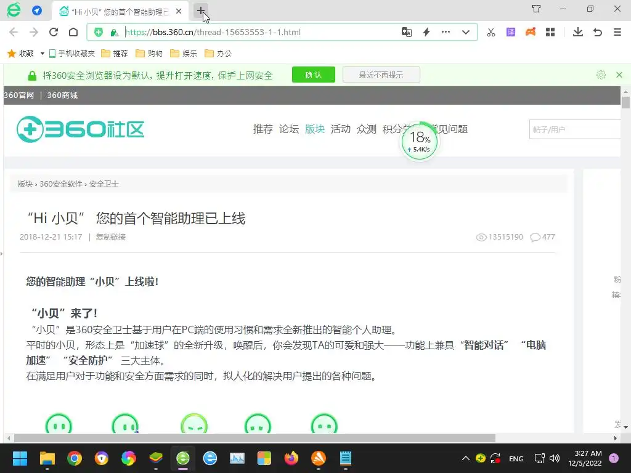Close the Hi 小贝 browser tab
Image resolution: width=631 pixels, height=473 pixels.
click(x=179, y=11)
